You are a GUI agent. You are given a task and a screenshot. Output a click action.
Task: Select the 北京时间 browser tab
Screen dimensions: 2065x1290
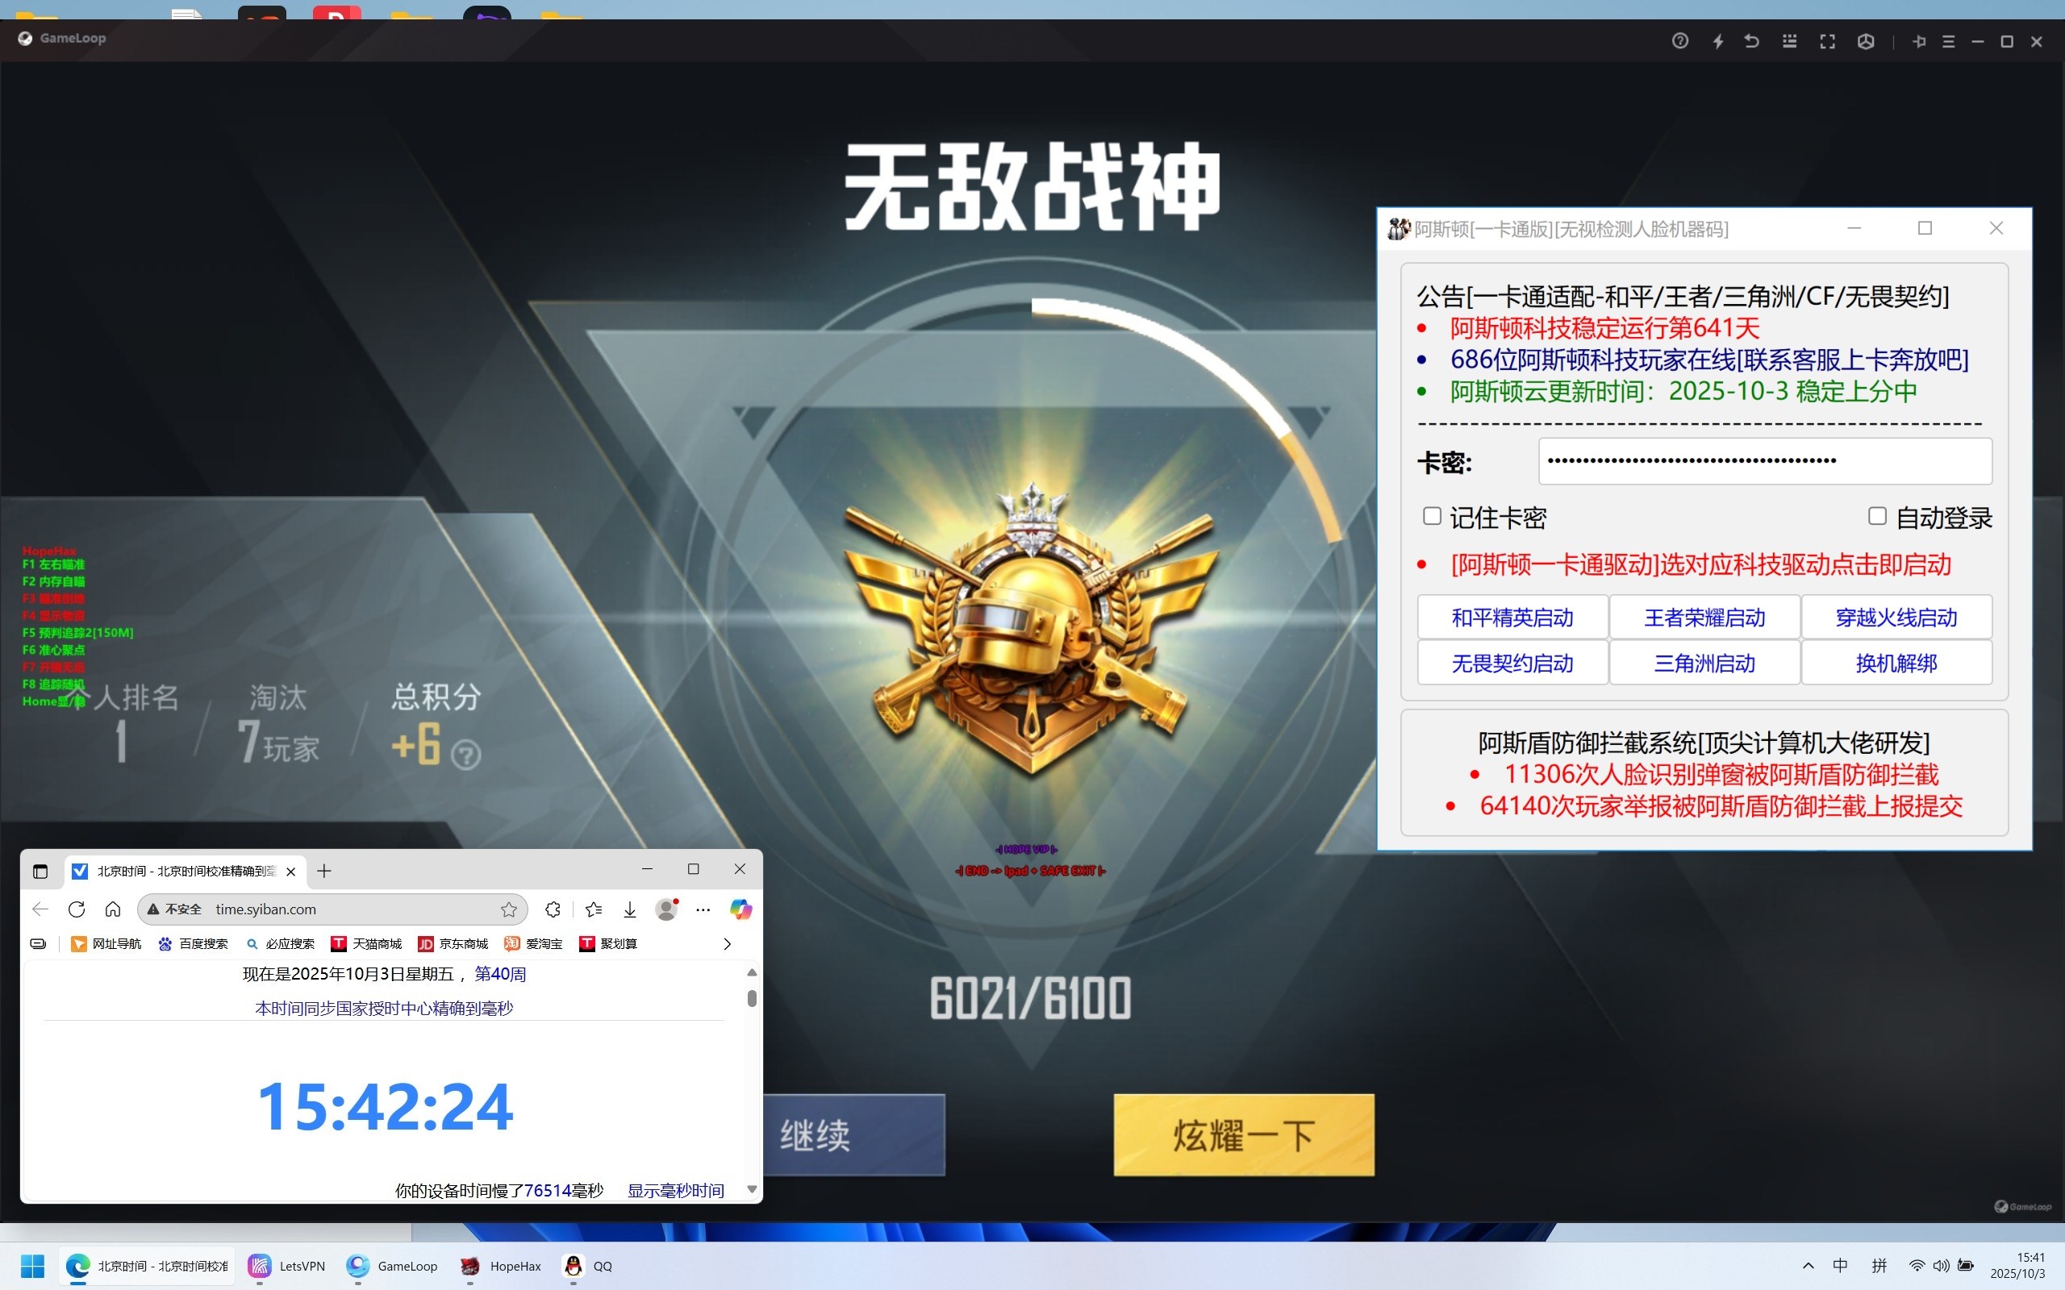coord(179,871)
